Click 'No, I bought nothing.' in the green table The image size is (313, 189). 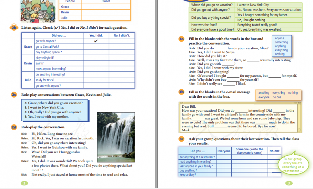point(252,20)
